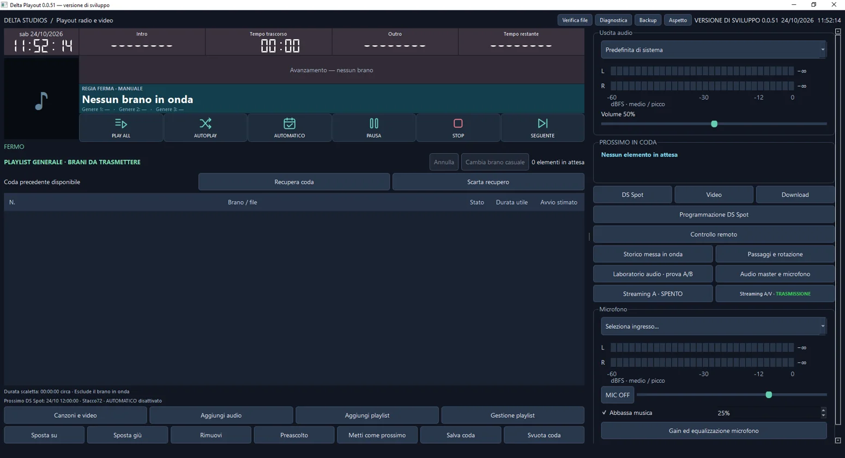This screenshot has width=845, height=458.
Task: Click the panel splitter handle dots
Action: 589,237
